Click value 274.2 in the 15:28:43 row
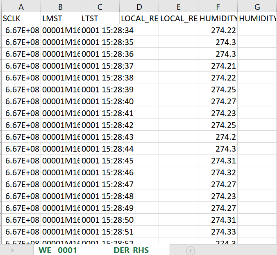 point(218,137)
